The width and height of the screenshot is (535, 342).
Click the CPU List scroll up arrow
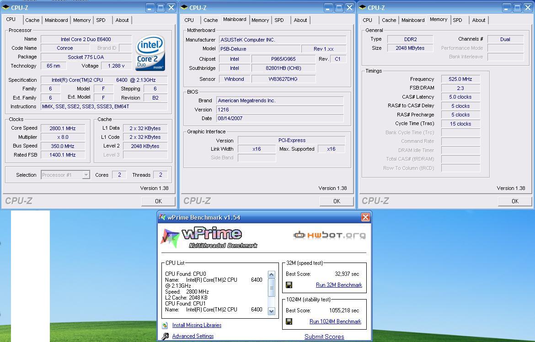tap(272, 274)
